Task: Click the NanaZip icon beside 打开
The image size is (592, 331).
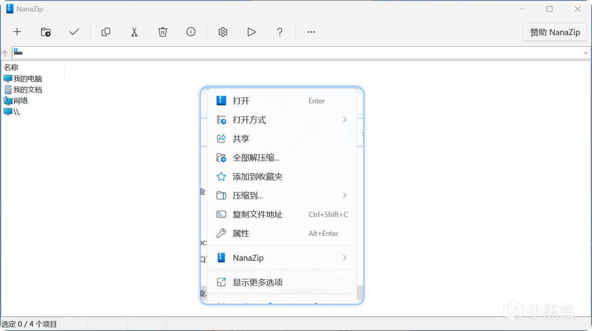Action: (222, 101)
